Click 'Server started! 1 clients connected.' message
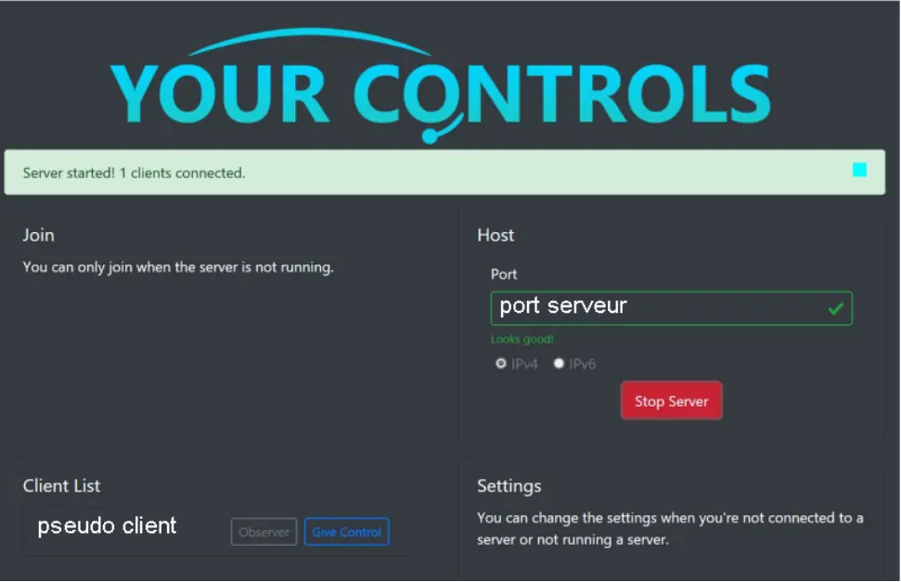 134,173
